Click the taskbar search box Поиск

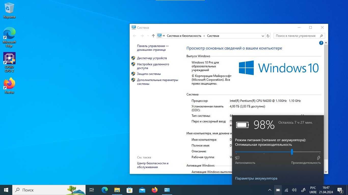[x=49, y=190]
